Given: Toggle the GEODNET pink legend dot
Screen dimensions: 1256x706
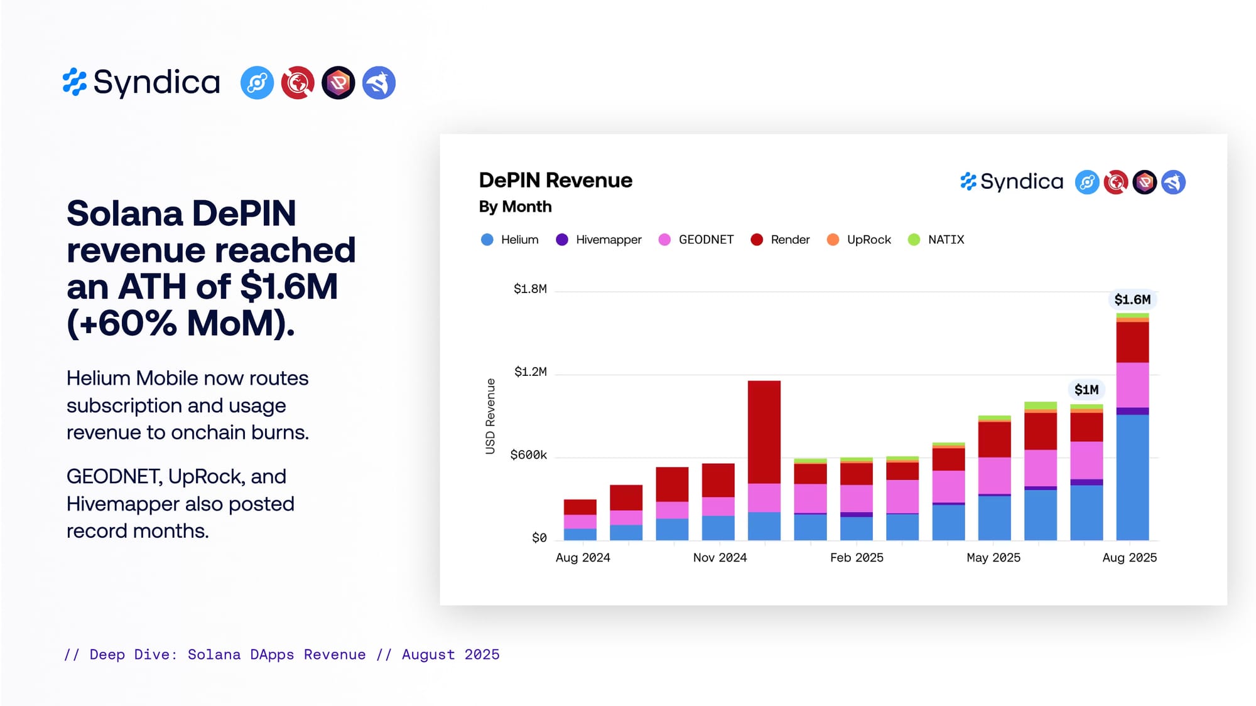Looking at the screenshot, I should [x=664, y=240].
